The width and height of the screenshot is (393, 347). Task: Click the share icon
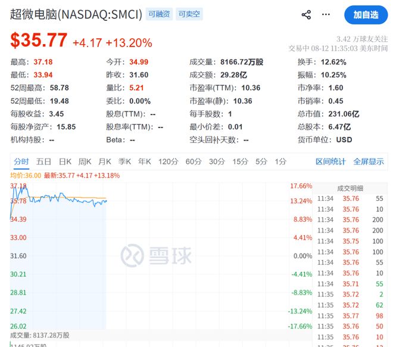306,15
